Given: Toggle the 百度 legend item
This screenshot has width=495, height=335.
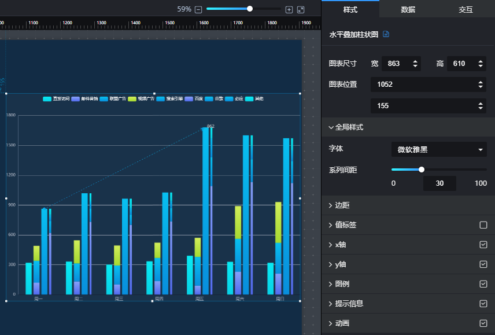Looking at the screenshot, I should tap(194, 99).
